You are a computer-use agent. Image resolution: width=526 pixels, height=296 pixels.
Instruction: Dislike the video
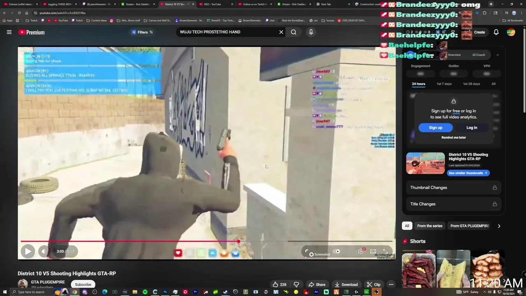pyautogui.click(x=296, y=284)
